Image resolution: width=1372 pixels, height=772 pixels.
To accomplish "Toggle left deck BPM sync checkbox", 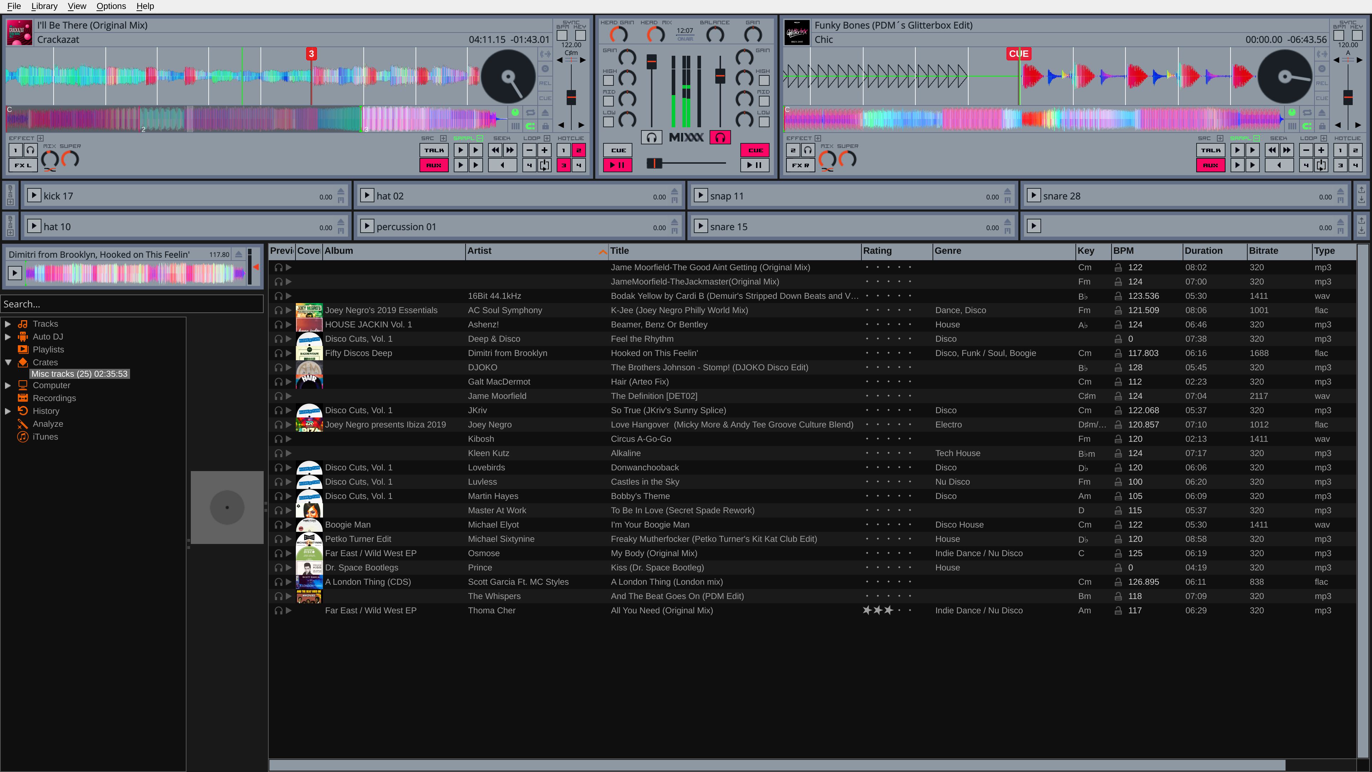I will [562, 36].
